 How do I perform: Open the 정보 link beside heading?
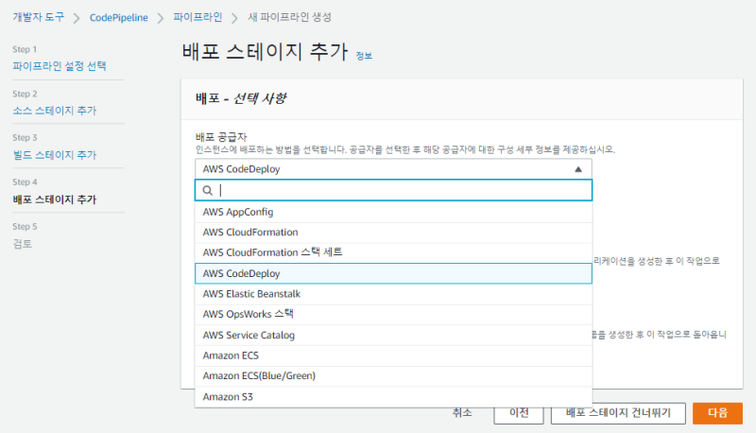[364, 56]
